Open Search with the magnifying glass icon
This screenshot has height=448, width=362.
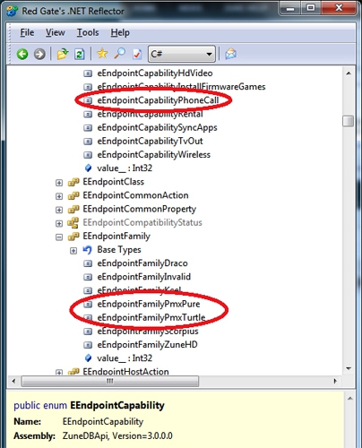tap(120, 54)
